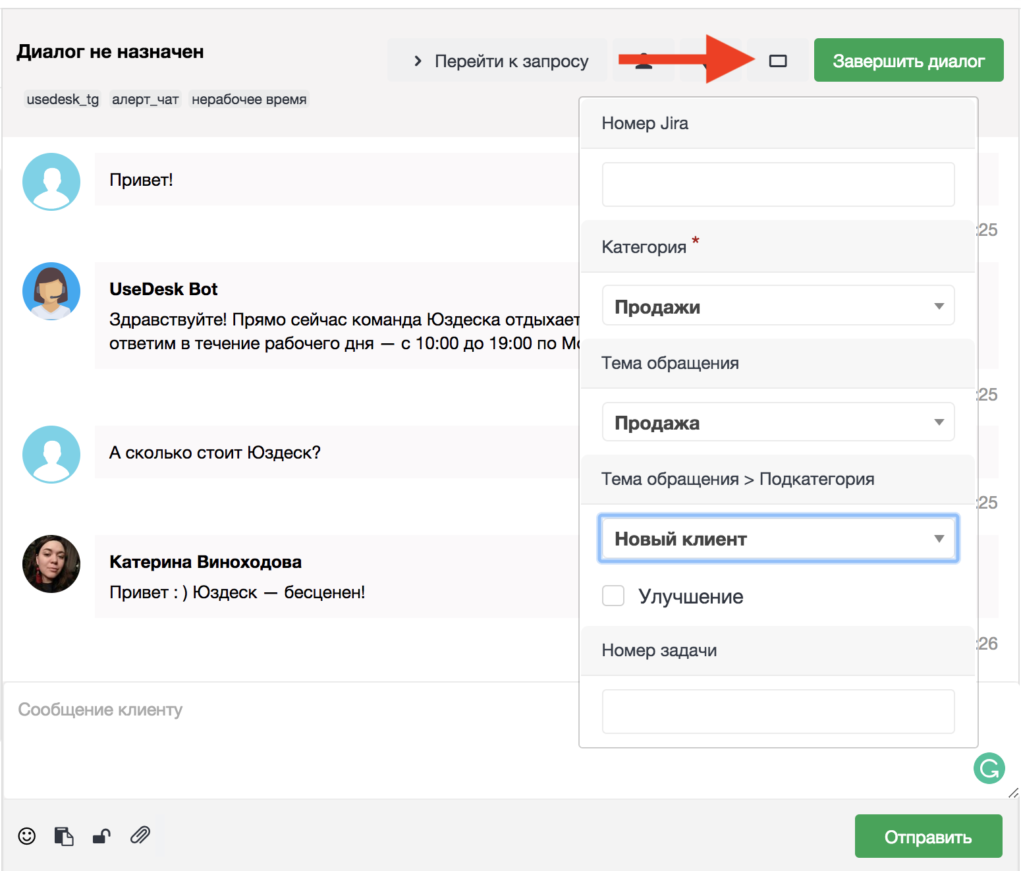Open the additional fields rectangle icon
The width and height of the screenshot is (1021, 871).
point(778,61)
